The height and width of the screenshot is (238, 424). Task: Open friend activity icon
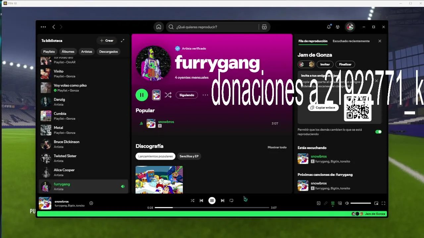[338, 27]
